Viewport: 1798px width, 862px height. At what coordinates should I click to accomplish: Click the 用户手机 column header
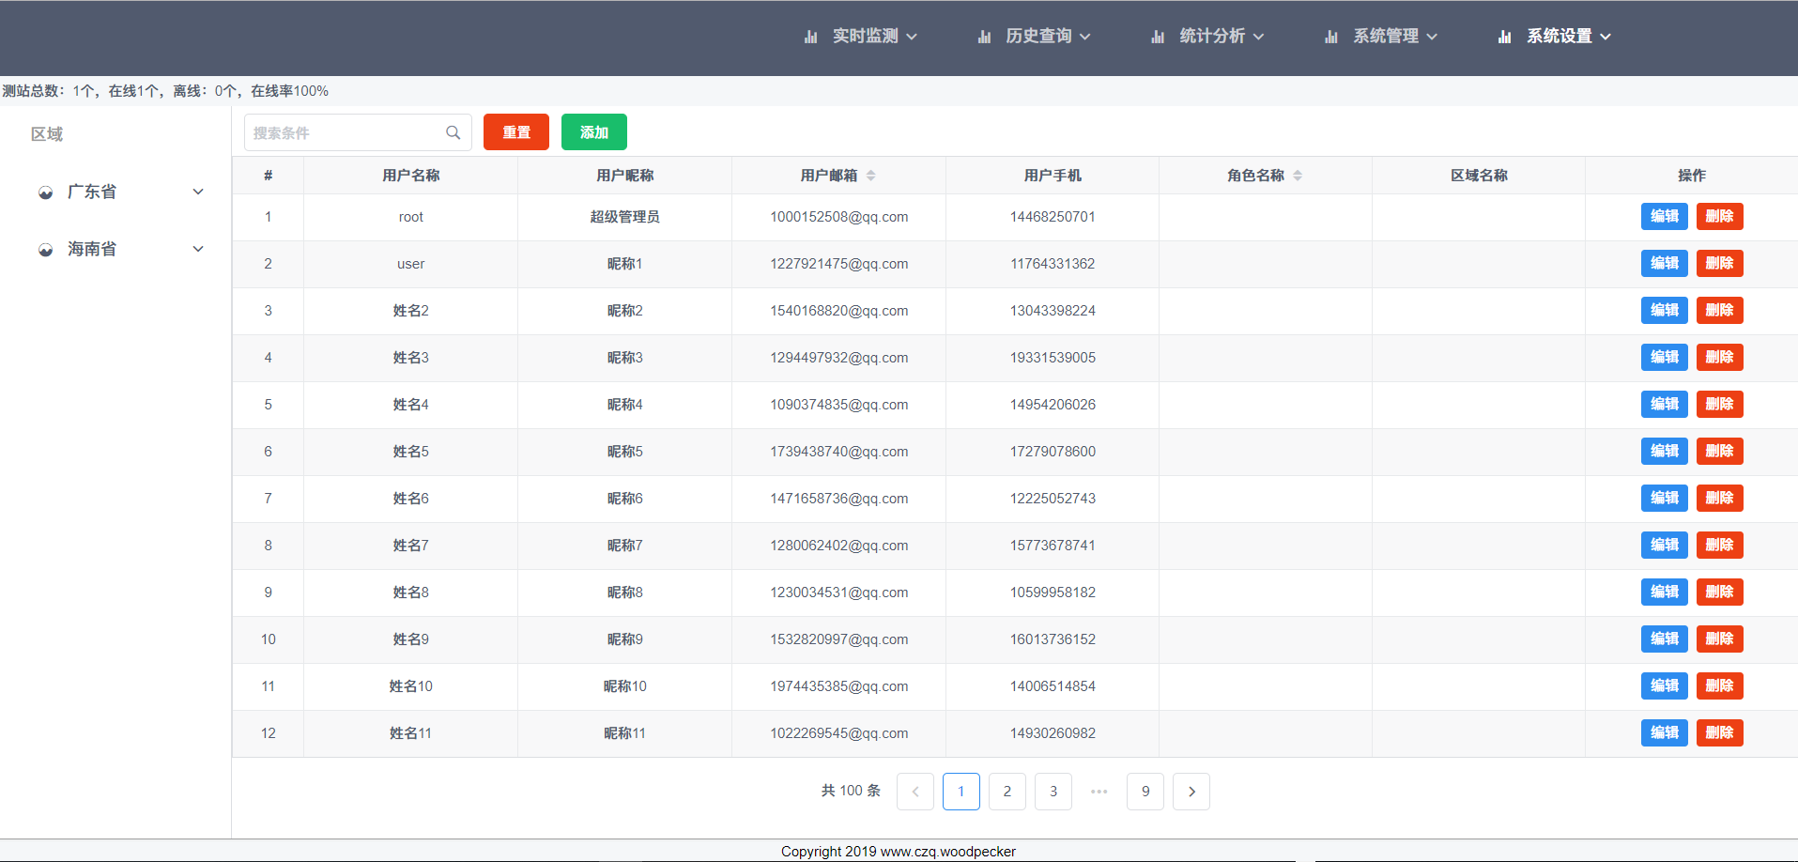(1053, 176)
